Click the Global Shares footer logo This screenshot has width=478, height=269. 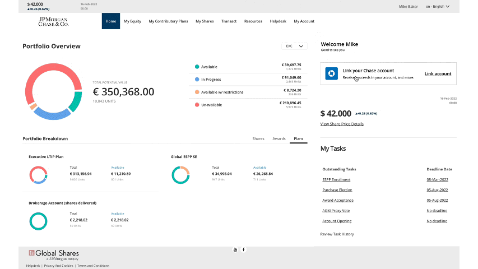[x=54, y=255]
